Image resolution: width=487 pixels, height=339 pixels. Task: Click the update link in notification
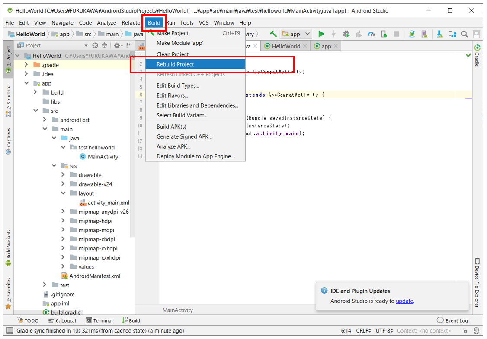pos(404,301)
